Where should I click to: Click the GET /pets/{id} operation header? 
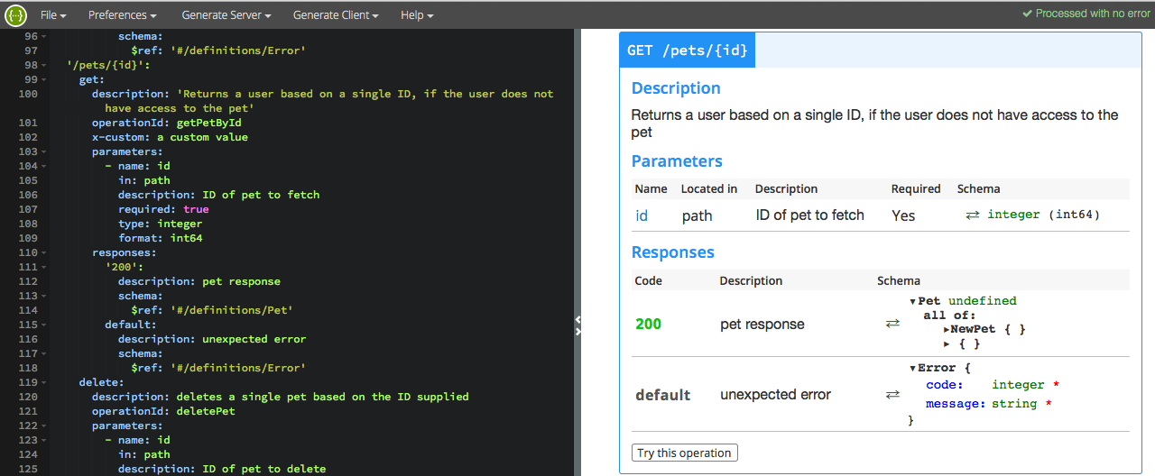(x=687, y=50)
